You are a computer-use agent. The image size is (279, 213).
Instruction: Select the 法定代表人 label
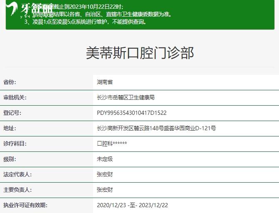17,174
